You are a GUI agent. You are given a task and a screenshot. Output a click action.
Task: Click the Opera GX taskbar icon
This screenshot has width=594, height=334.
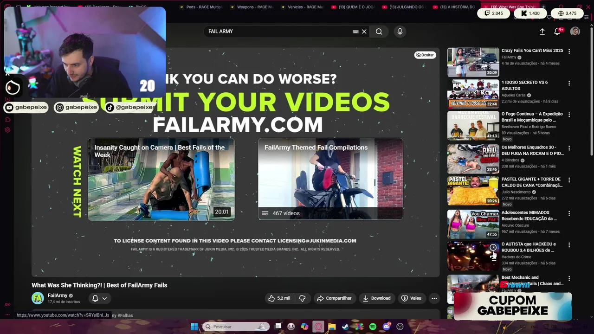318,327
